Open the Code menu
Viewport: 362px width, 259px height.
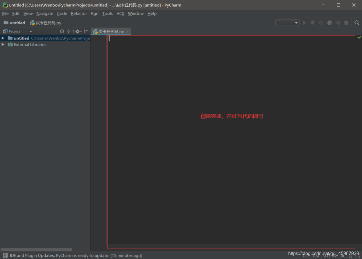pyautogui.click(x=62, y=13)
